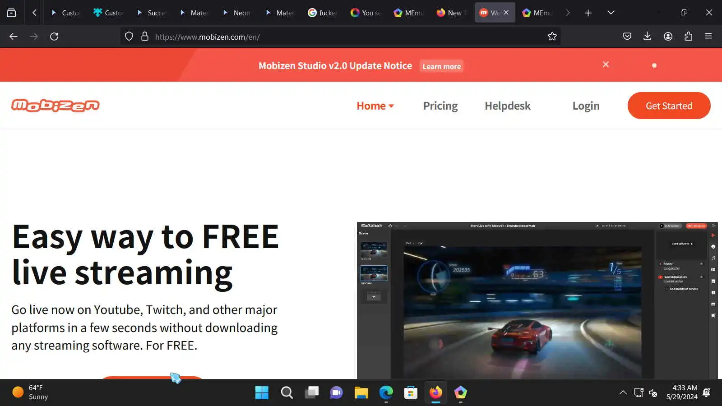Viewport: 722px width, 406px height.
Task: Open Firefox View from the tab bar
Action: point(11,13)
